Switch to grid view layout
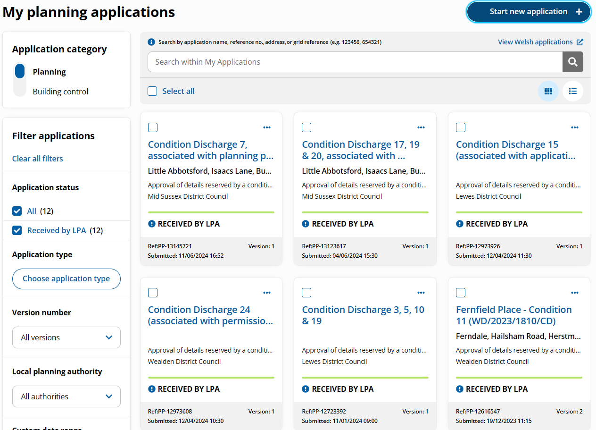Viewport: 596px width, 430px height. (x=548, y=91)
